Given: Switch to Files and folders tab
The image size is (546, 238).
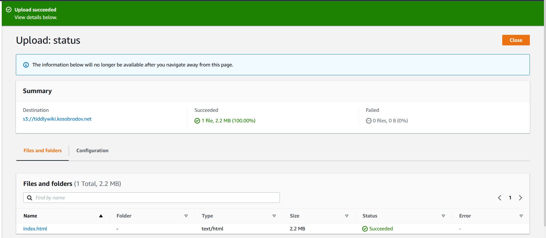Looking at the screenshot, I should pyautogui.click(x=43, y=150).
